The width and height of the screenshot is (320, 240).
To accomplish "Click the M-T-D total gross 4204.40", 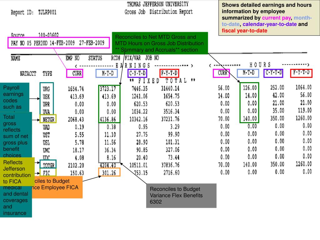I will coord(108,165).
